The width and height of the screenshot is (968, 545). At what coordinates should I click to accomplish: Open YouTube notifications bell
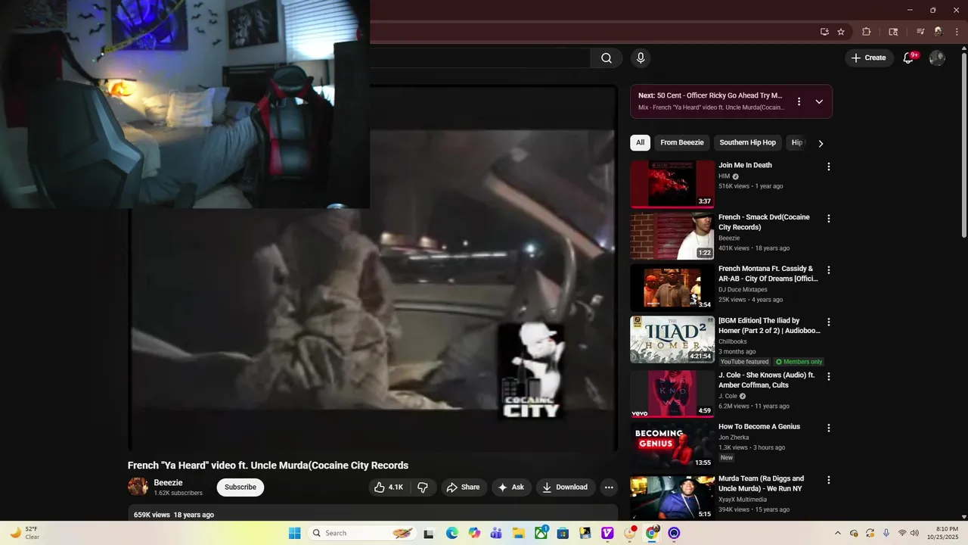tap(909, 58)
